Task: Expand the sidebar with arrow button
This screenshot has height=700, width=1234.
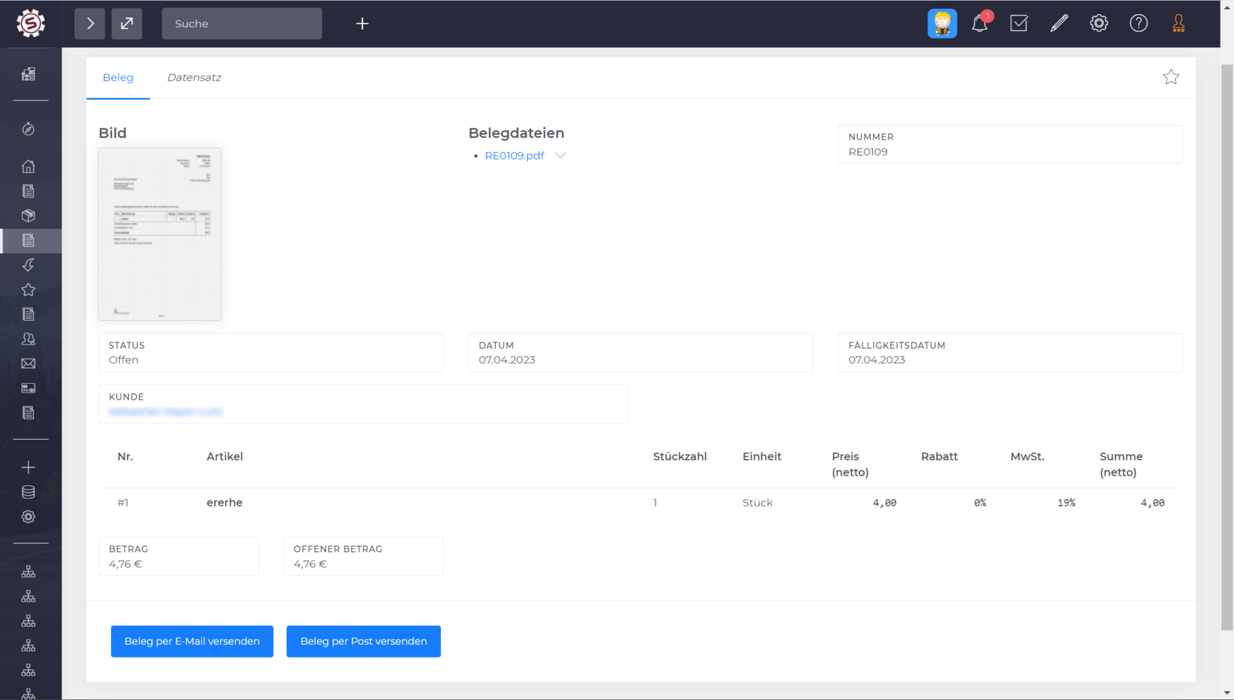Action: click(90, 23)
